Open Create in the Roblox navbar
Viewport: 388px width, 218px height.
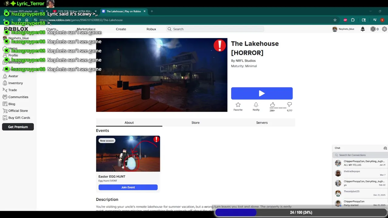click(x=121, y=29)
